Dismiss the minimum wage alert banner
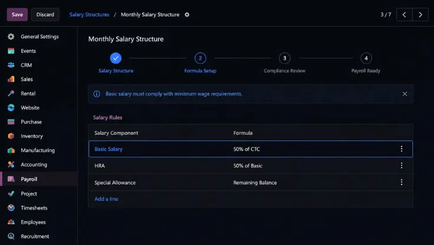434x245 pixels. [x=404, y=94]
